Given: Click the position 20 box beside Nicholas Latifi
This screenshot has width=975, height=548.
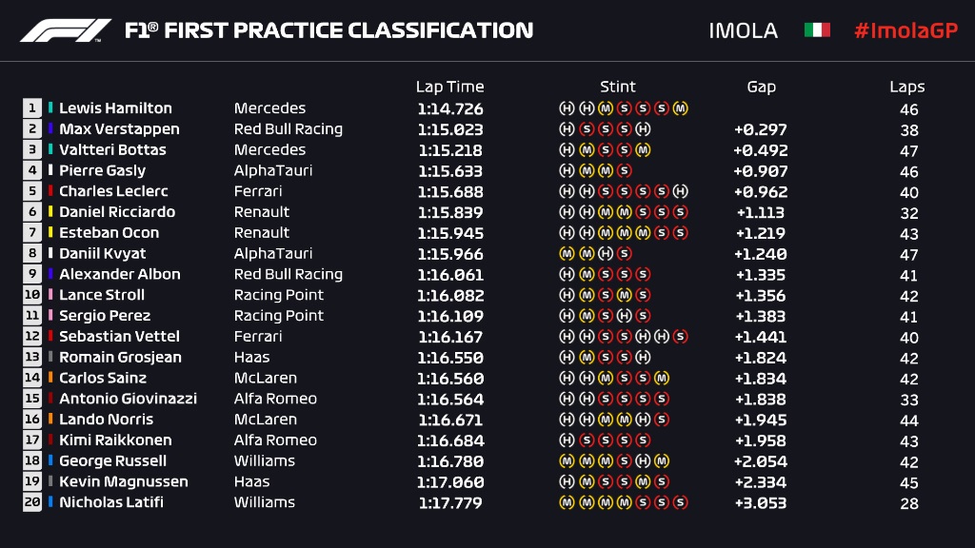Looking at the screenshot, I should [x=32, y=502].
